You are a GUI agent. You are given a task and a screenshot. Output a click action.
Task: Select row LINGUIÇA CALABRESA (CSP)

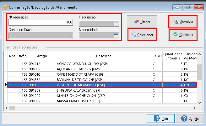102,90
